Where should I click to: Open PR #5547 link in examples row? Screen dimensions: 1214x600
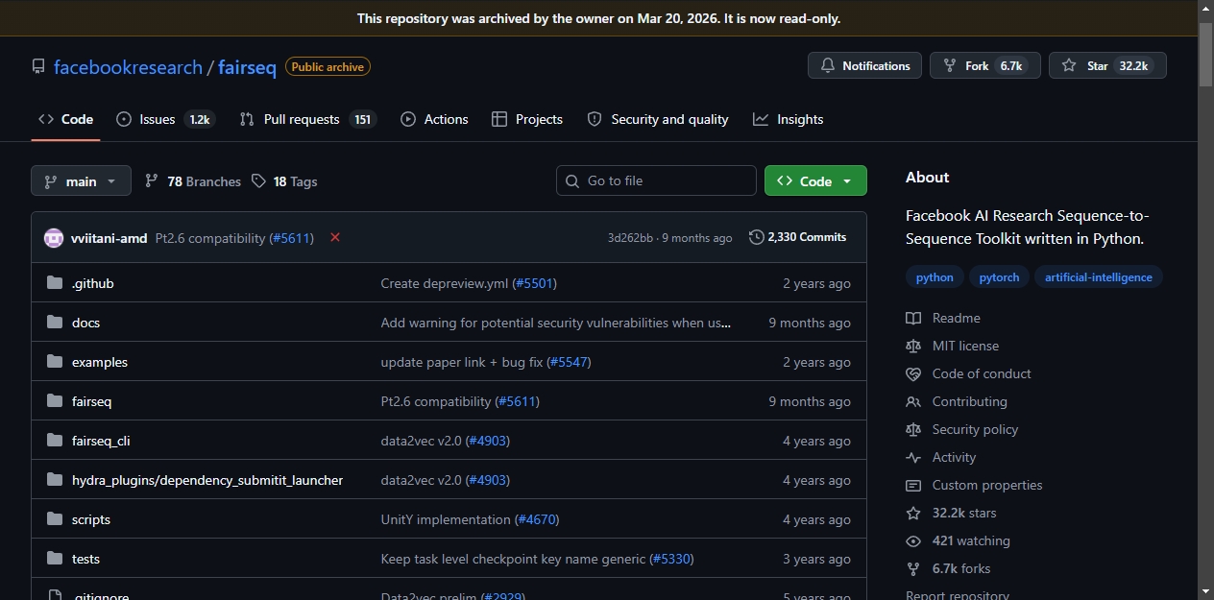click(569, 362)
